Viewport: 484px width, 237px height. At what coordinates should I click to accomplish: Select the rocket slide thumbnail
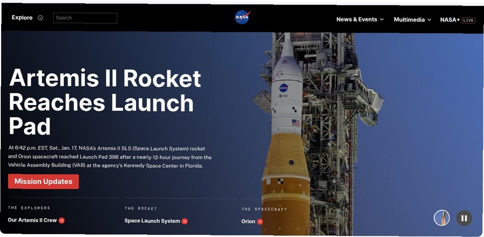click(442, 218)
